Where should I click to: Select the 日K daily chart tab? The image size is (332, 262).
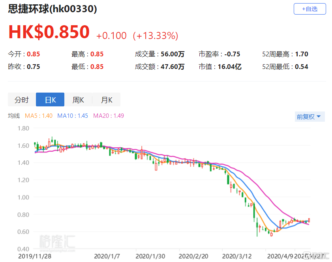point(50,100)
